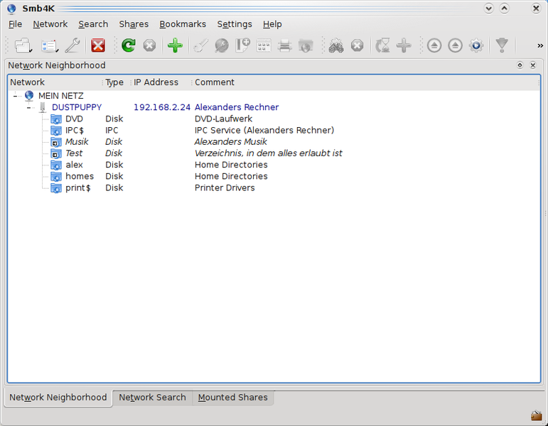Start search with the binoculars icon
Screen dimensions: 548x426
(x=336, y=45)
